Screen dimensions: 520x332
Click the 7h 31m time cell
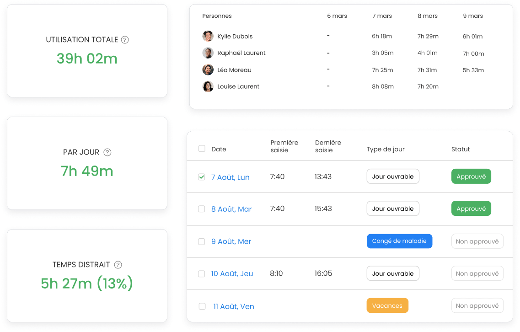[427, 70]
